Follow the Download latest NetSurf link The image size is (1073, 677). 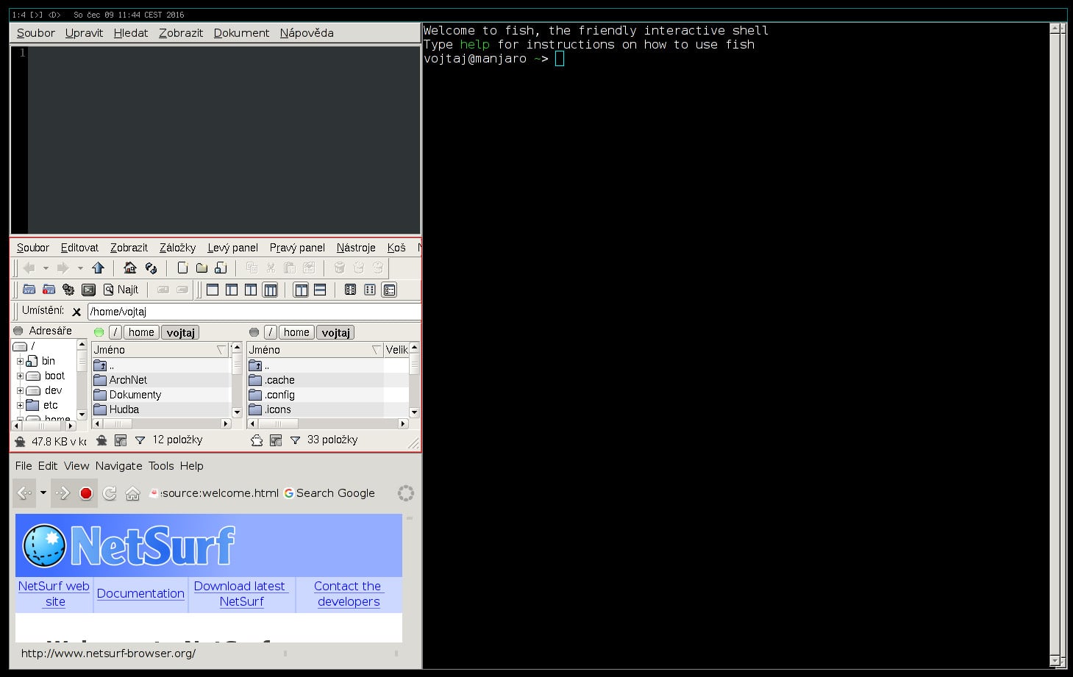coord(241,594)
